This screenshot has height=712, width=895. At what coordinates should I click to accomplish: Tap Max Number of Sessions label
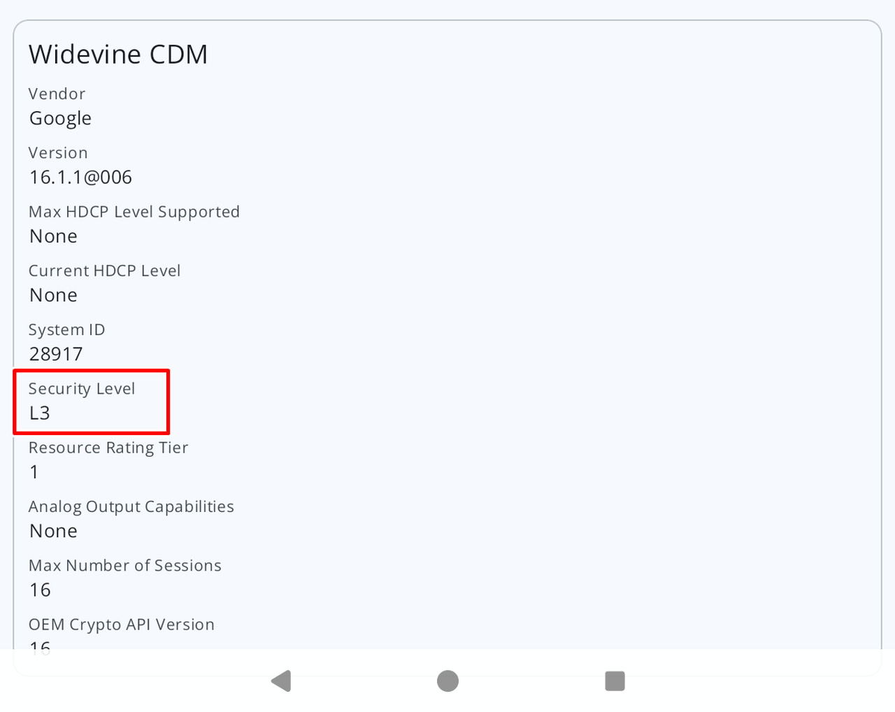pos(125,566)
